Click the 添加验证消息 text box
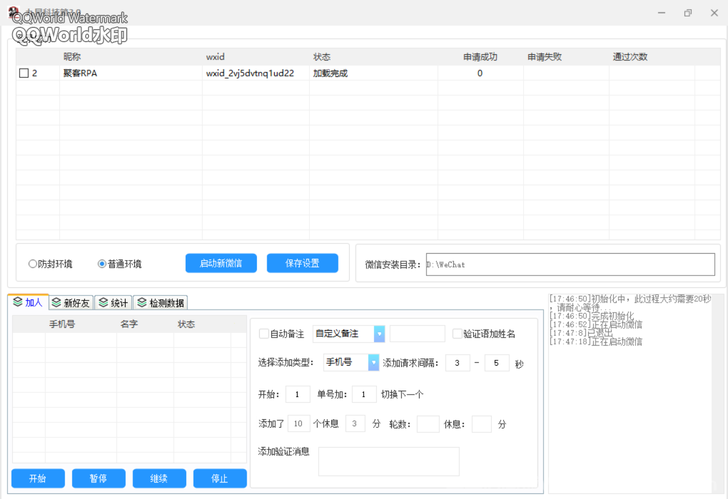Viewport: 728px width, 499px height. (389, 461)
